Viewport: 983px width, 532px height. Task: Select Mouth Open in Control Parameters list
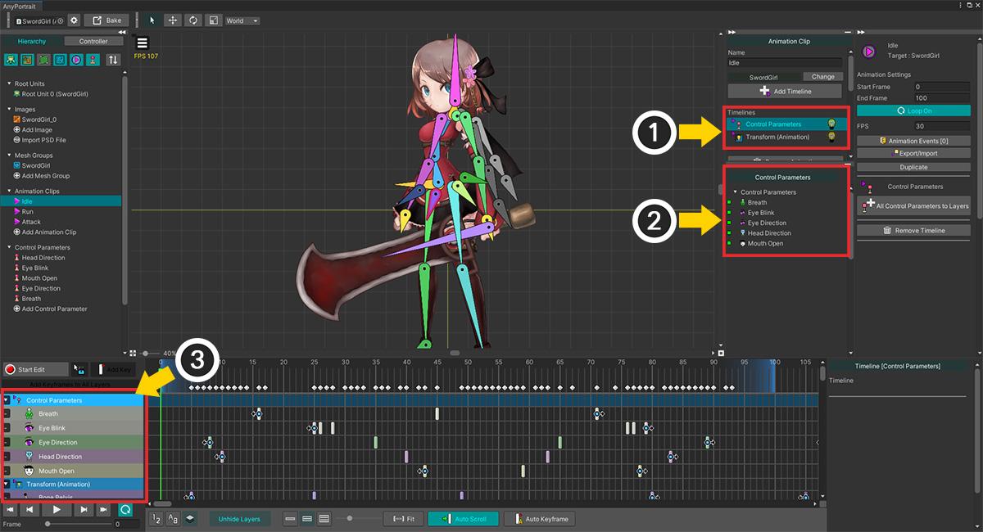coord(763,243)
